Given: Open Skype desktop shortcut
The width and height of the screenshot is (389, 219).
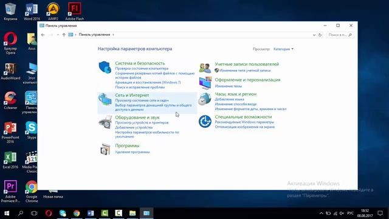Looking at the screenshot, I should click(32, 130).
